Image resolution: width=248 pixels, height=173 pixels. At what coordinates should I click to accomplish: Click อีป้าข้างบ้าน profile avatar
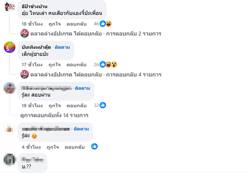pyautogui.click(x=10, y=6)
